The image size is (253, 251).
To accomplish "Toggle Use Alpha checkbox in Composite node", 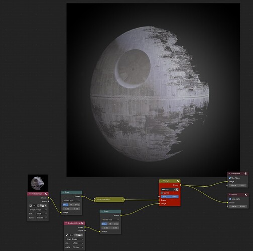I will (230, 178).
